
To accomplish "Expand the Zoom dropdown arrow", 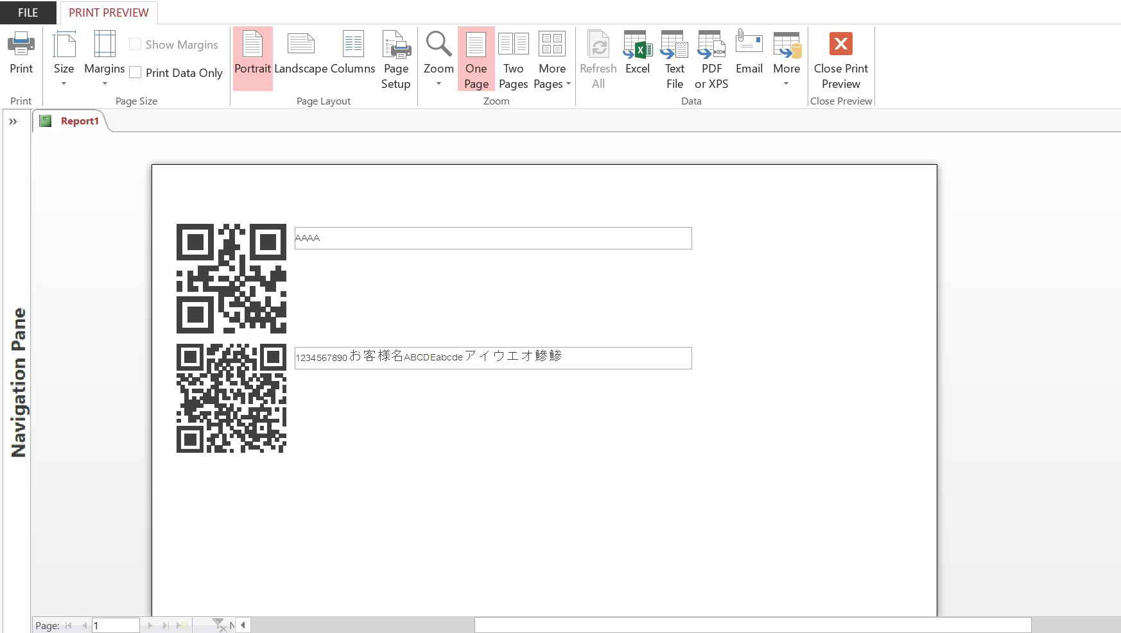I will [x=439, y=84].
